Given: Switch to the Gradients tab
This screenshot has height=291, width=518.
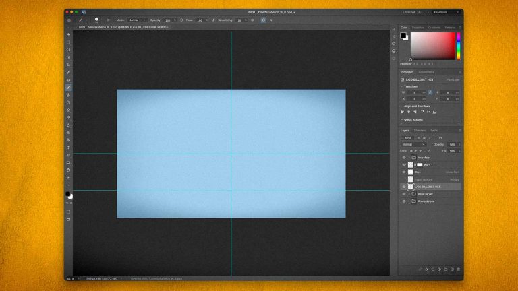Looking at the screenshot, I should pos(434,28).
